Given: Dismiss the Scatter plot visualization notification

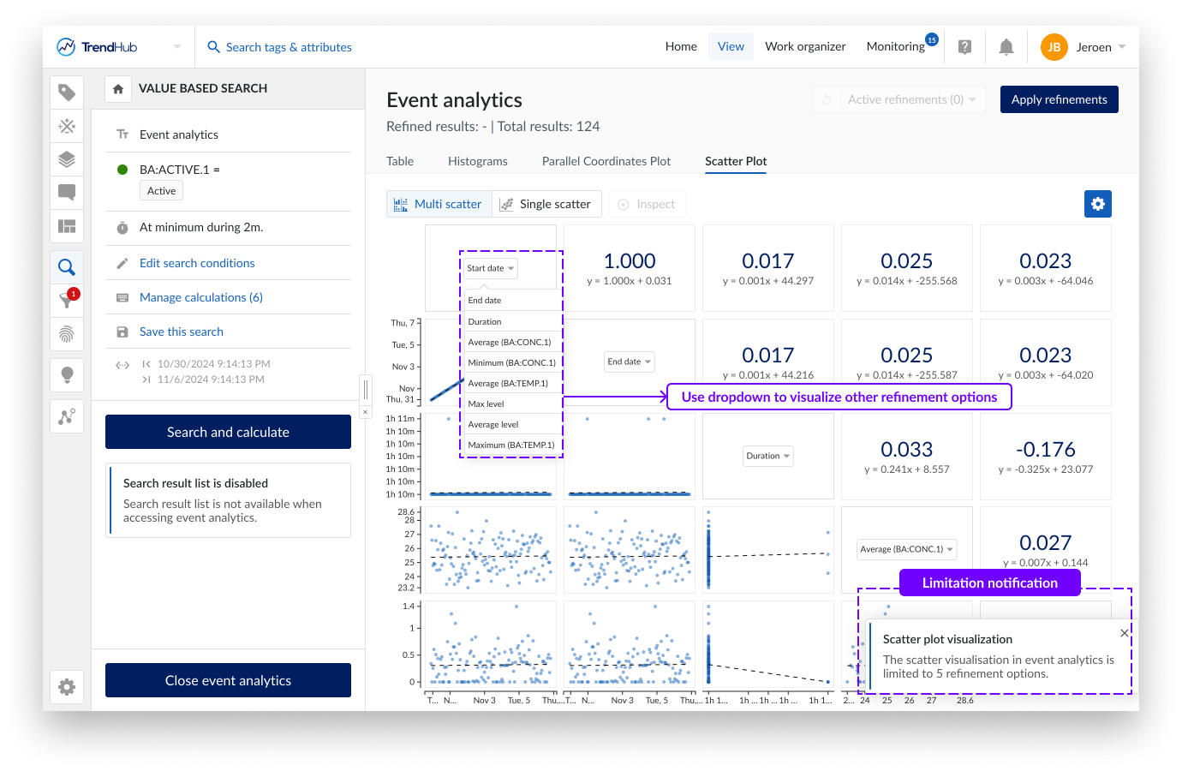Looking at the screenshot, I should pyautogui.click(x=1124, y=633).
